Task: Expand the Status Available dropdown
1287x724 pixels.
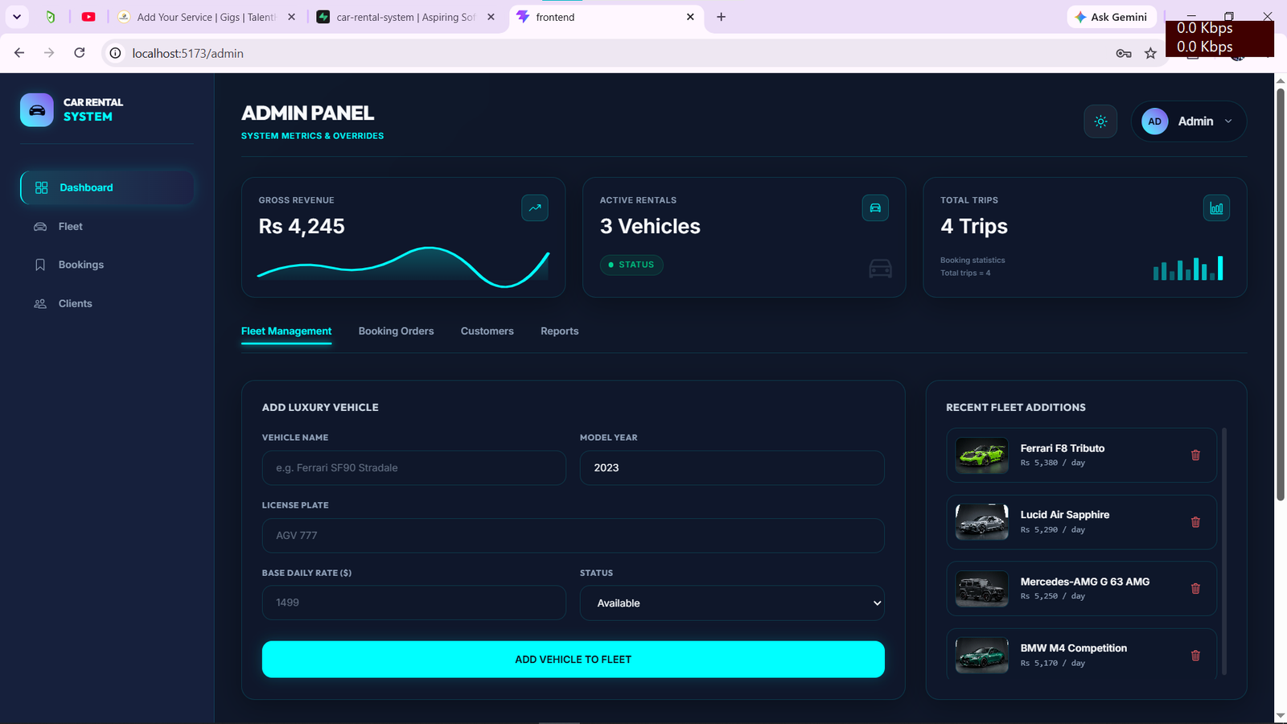Action: [x=732, y=603]
